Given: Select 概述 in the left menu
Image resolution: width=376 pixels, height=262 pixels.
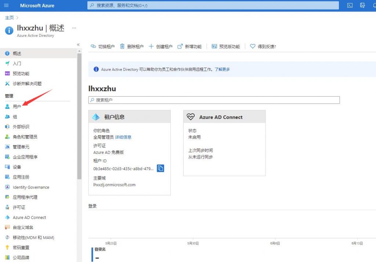Looking at the screenshot, I should (38, 53).
